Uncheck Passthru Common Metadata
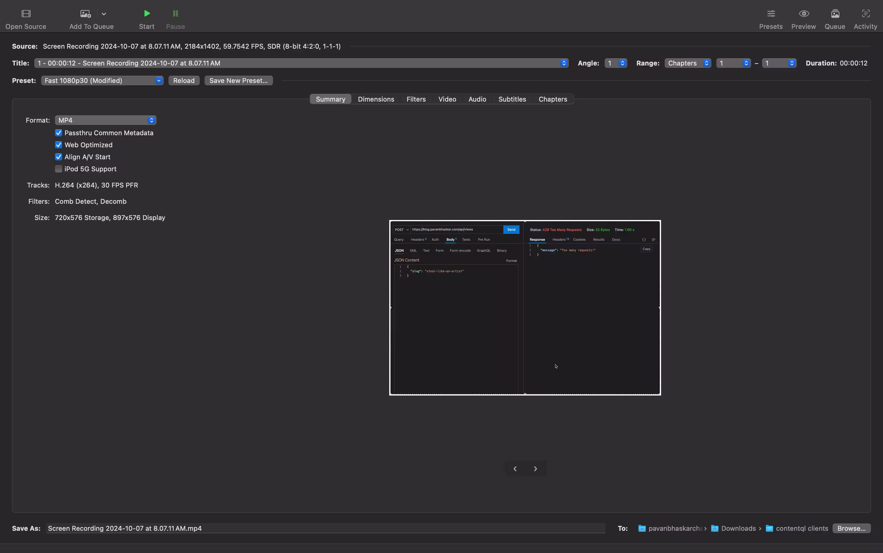883x553 pixels. [59, 133]
